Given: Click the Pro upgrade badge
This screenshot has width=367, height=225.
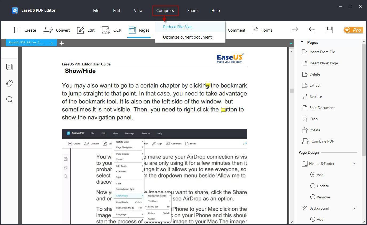Looking at the screenshot, I should (353, 30).
